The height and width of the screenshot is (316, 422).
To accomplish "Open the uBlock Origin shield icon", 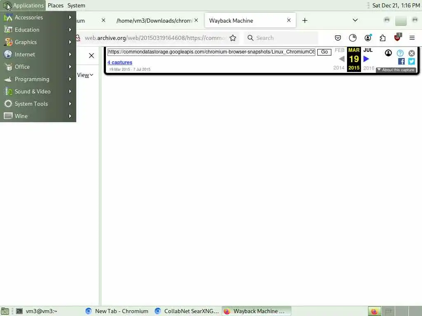I will pyautogui.click(x=397, y=37).
